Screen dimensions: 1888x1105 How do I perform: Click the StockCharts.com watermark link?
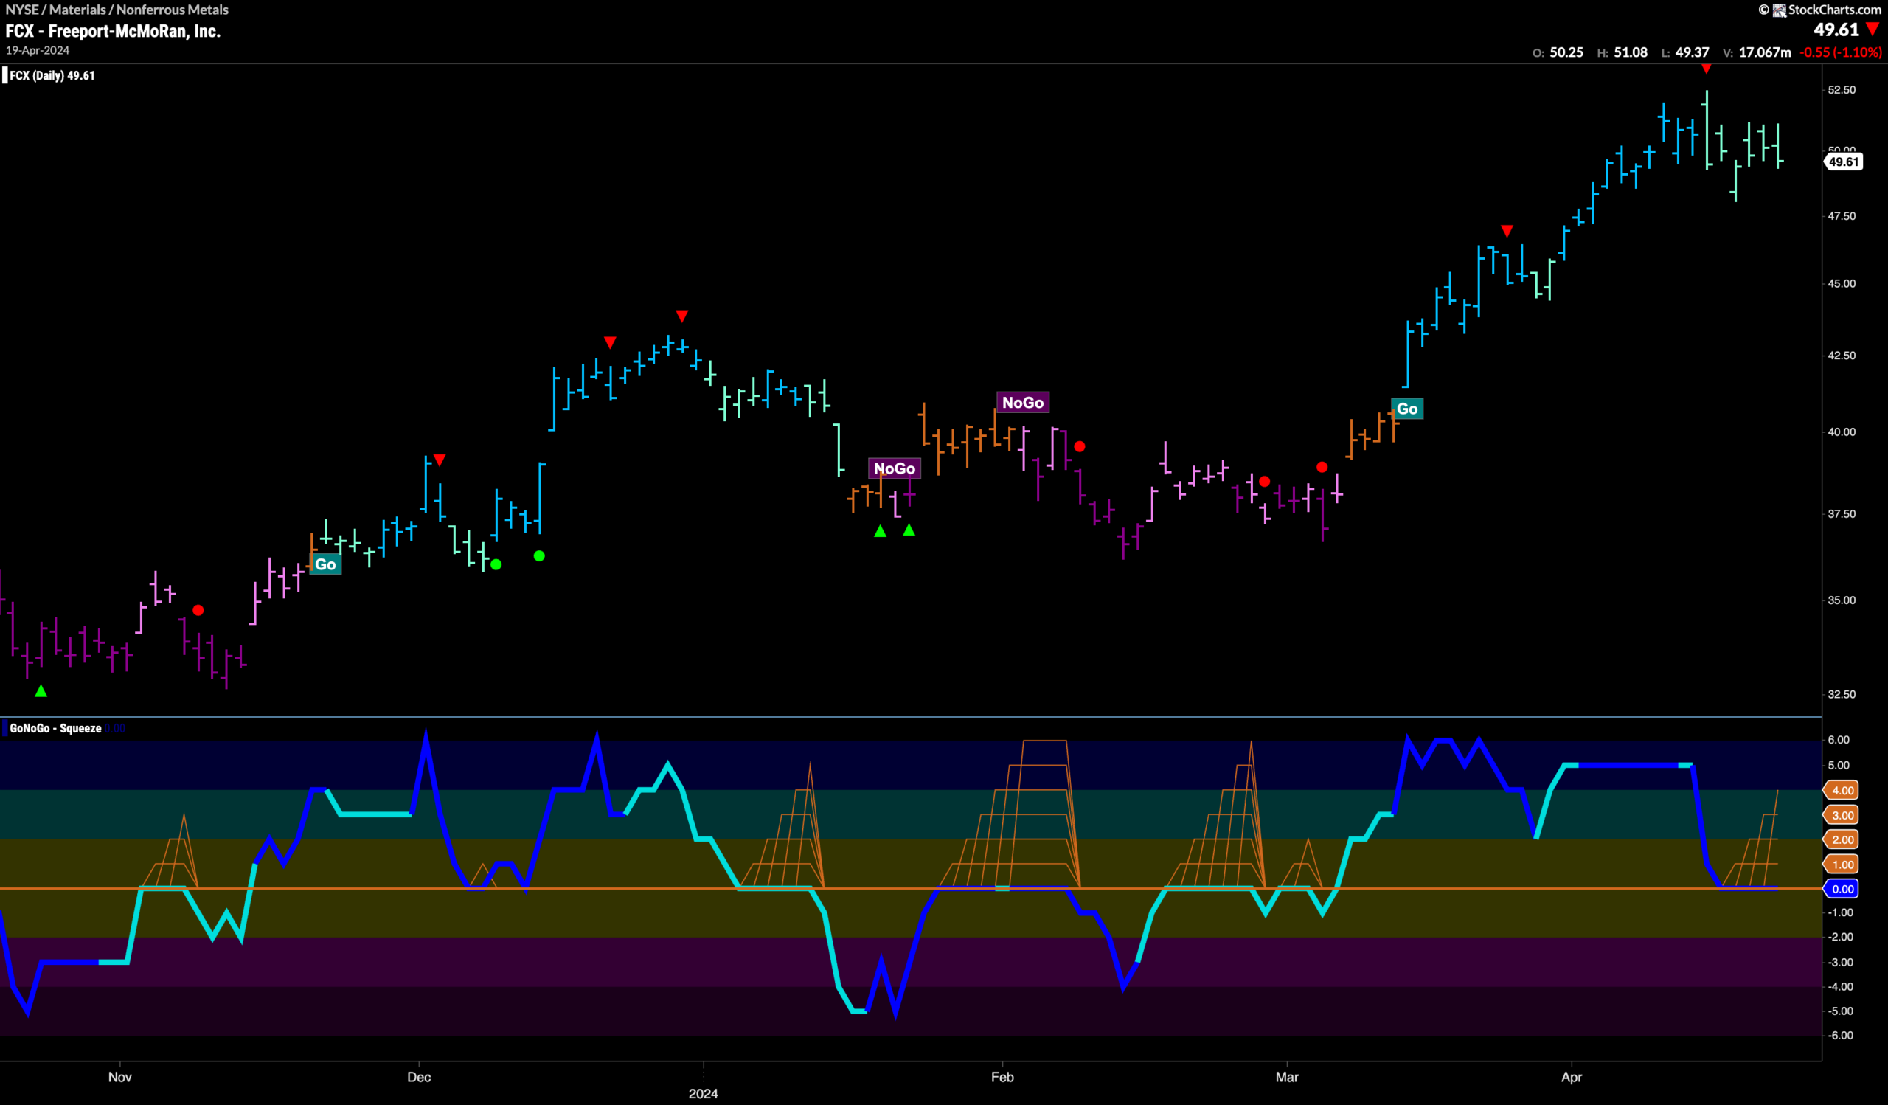(1821, 10)
